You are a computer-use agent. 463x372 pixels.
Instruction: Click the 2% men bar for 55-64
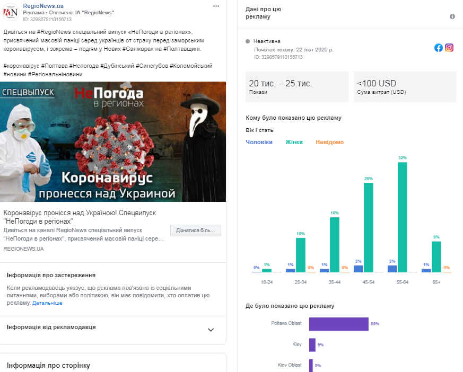coord(392,269)
